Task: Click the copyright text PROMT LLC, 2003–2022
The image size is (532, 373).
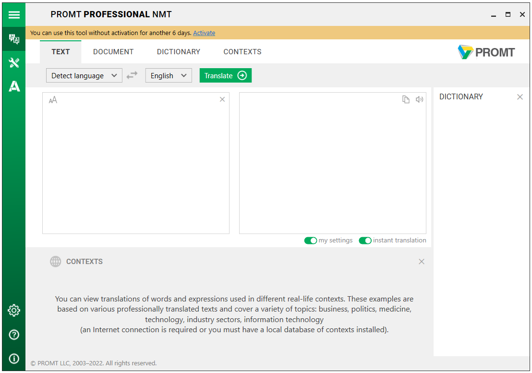Action: (x=94, y=363)
